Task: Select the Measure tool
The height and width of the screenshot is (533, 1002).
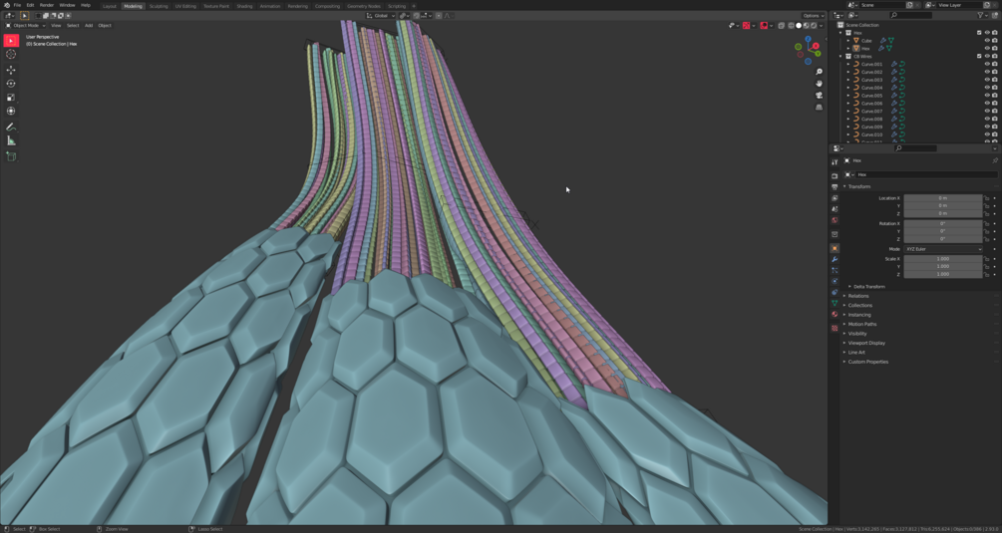Action: [11, 140]
